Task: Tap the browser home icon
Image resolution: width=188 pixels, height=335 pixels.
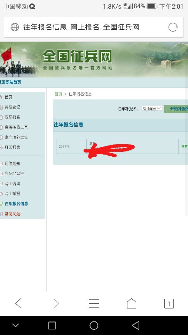Action: pyautogui.click(x=132, y=303)
